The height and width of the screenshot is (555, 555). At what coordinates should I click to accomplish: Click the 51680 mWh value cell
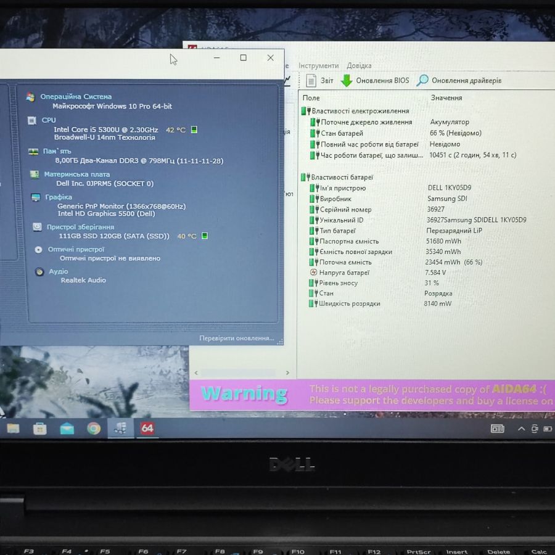coord(443,241)
